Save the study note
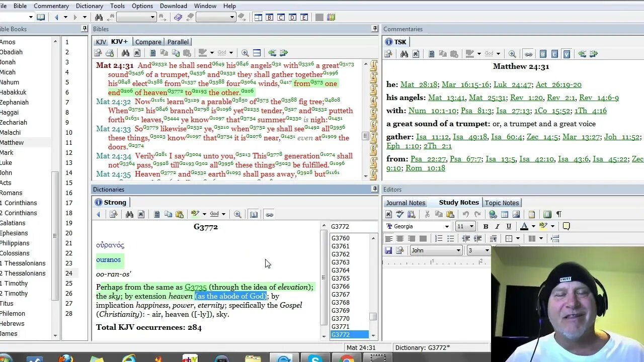Image resolution: width=644 pixels, height=362 pixels. pos(388,250)
